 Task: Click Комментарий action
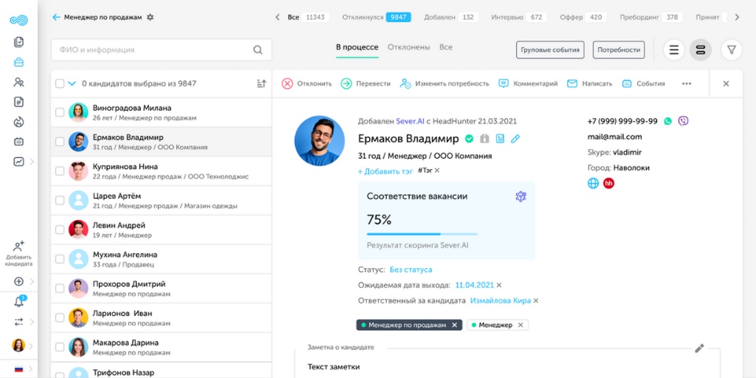[528, 83]
